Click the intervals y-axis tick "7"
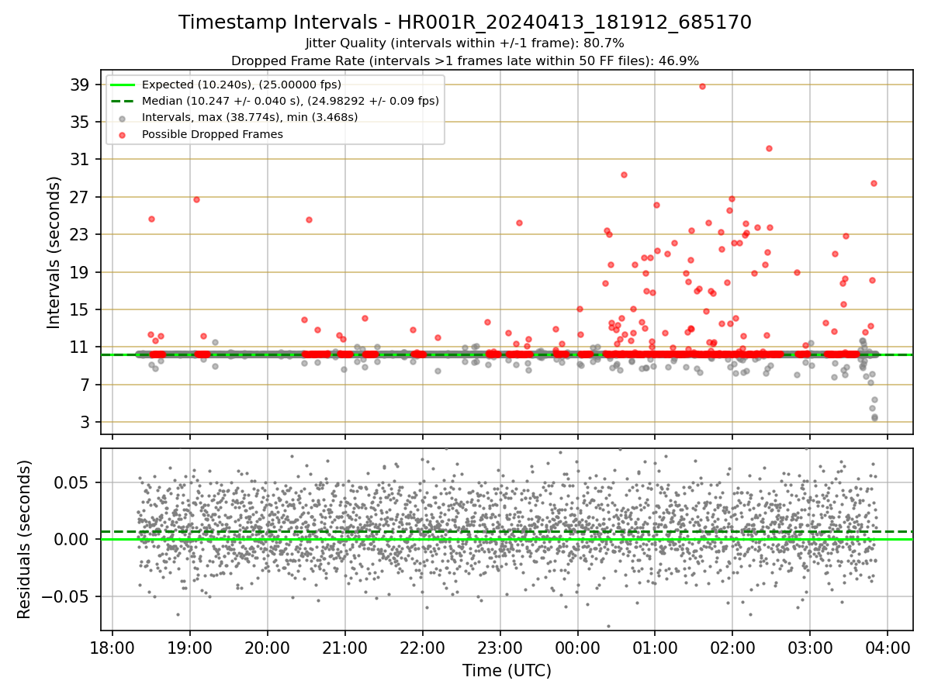 [86, 385]
